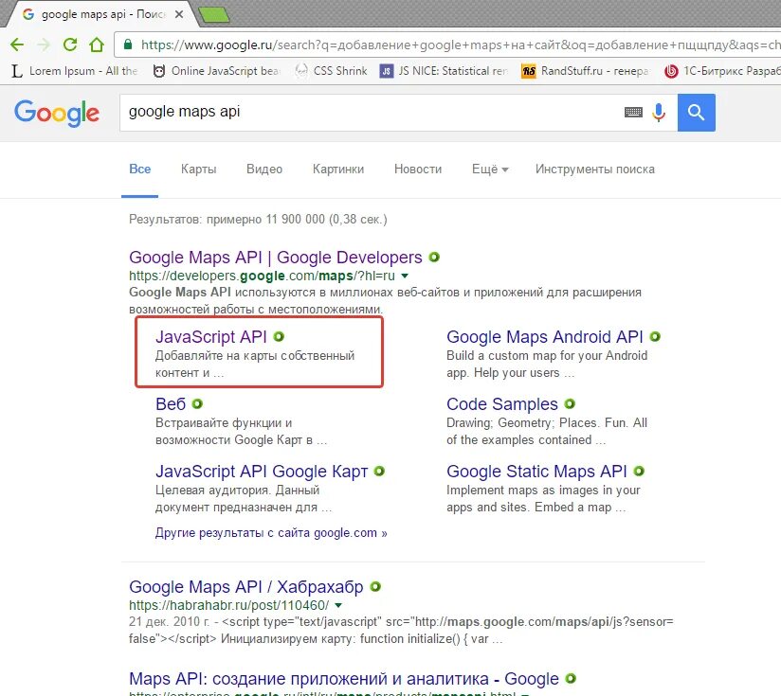Screen dimensions: 781x696
Task: Switch to the Новости tab
Action: click(418, 170)
